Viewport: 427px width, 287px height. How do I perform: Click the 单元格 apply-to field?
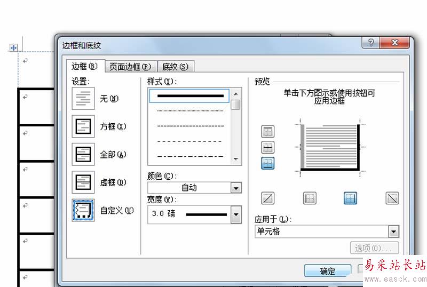coord(322,232)
